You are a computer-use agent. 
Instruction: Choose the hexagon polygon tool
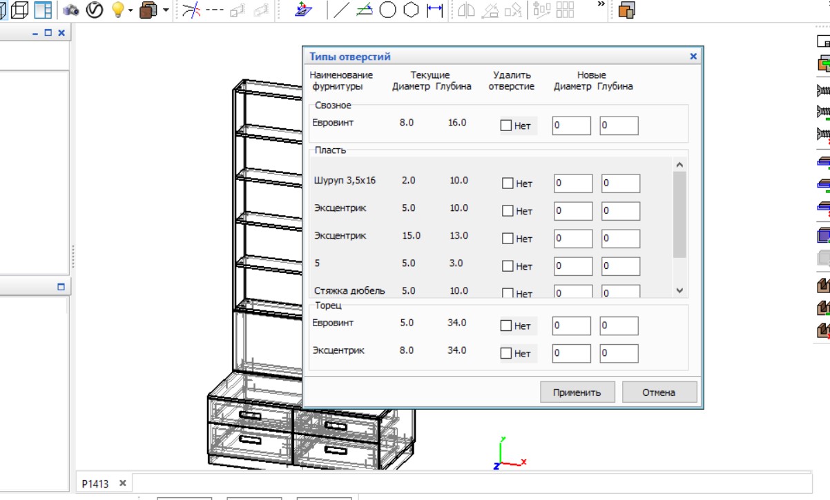tap(411, 10)
